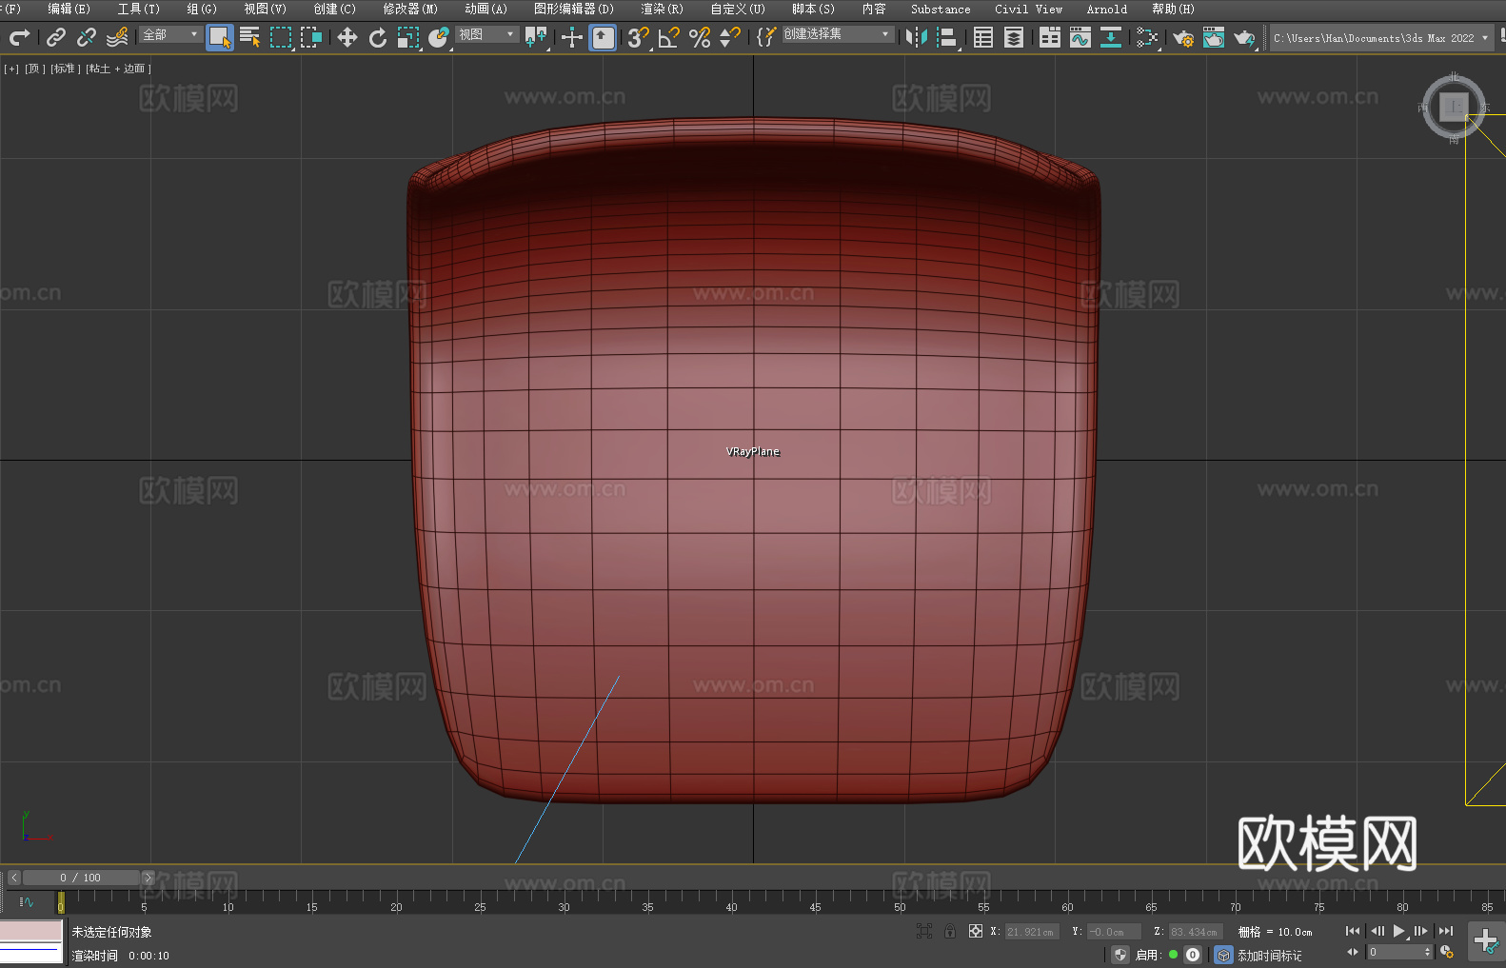This screenshot has height=968, width=1506.
Task: Select the Unlink Selection tool
Action: pyautogui.click(x=87, y=37)
